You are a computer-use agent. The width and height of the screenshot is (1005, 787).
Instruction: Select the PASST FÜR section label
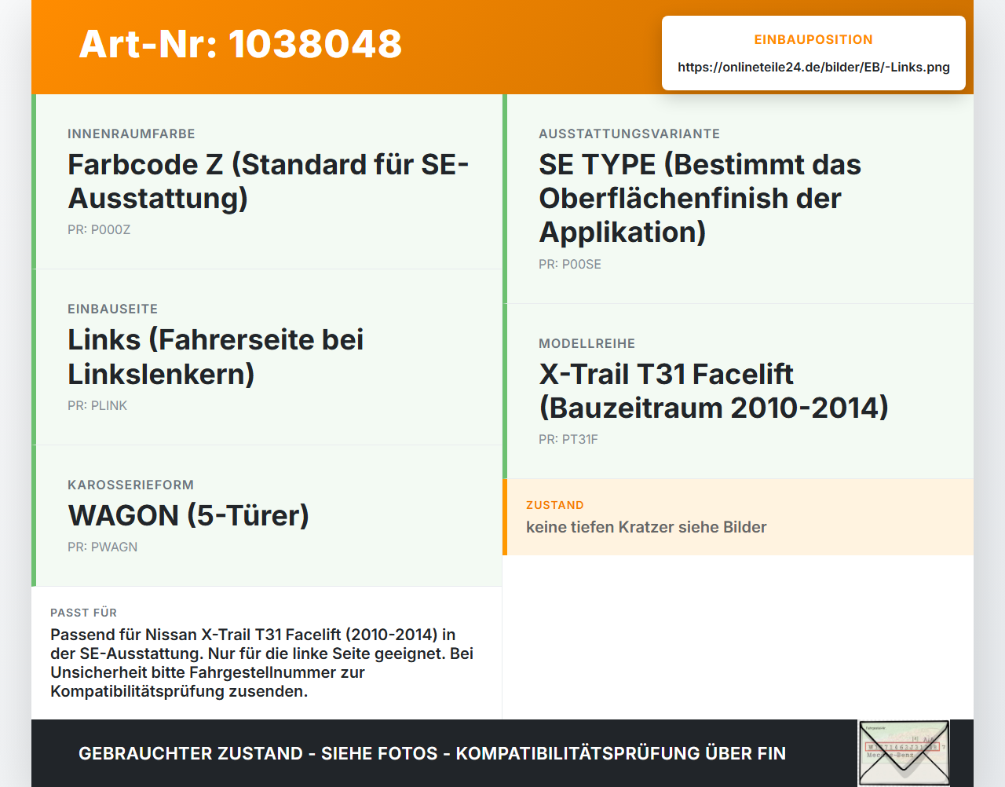(x=84, y=613)
